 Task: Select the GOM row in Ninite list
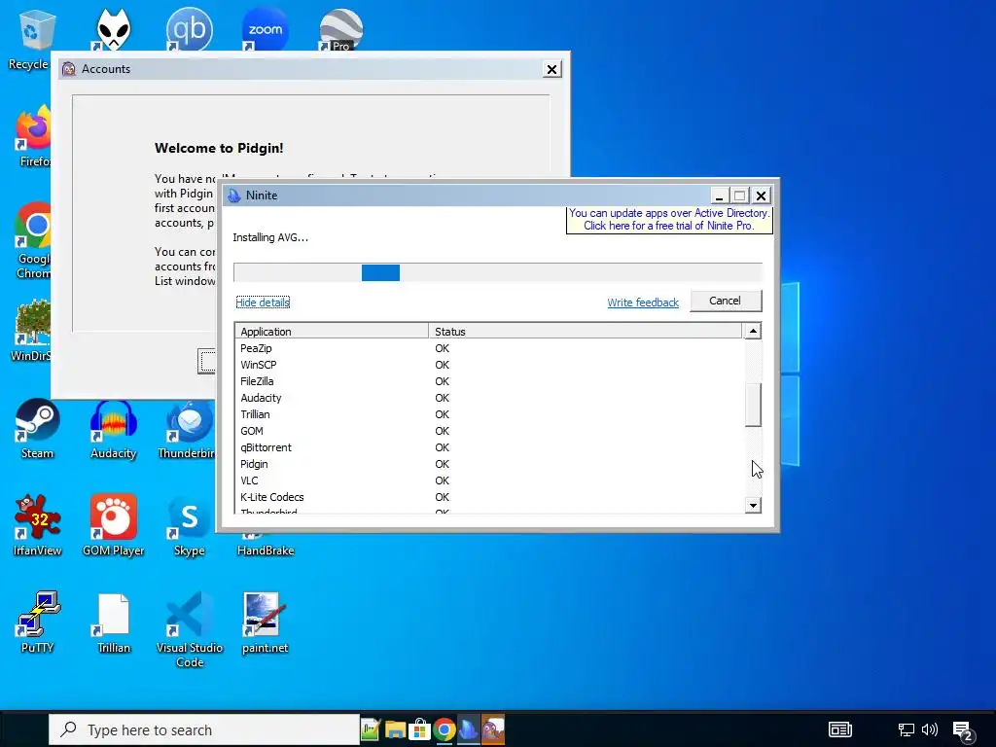488,431
